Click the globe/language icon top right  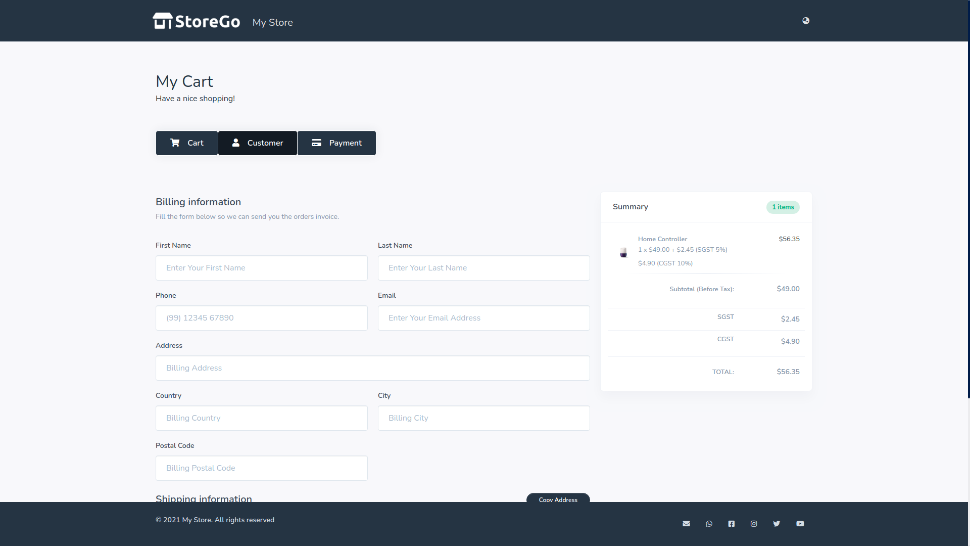point(806,21)
